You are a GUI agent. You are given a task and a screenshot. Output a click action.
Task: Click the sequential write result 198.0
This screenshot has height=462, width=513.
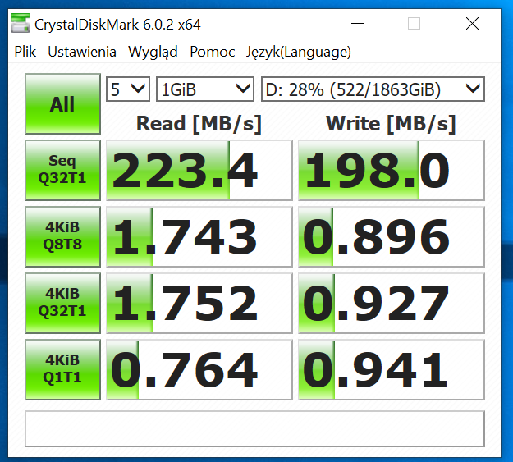click(x=391, y=171)
